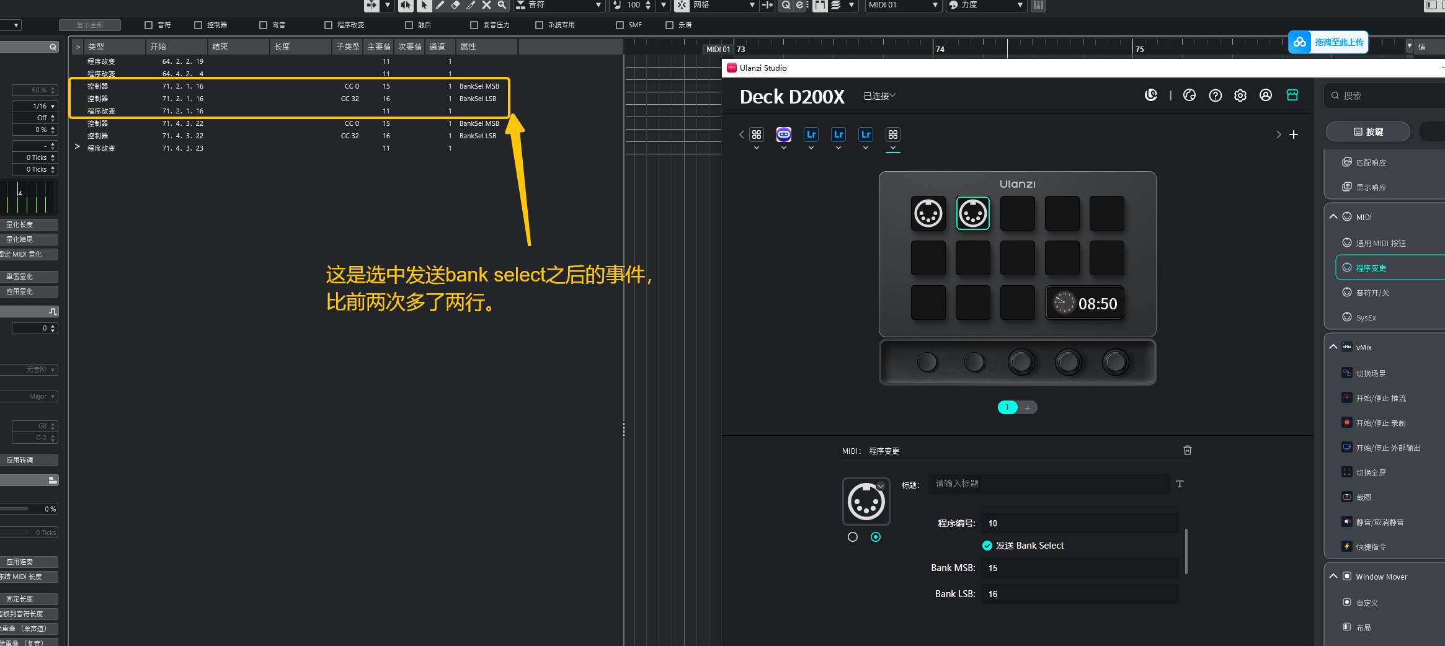Click the 重置量化 button
1445x646 pixels.
tap(29, 277)
